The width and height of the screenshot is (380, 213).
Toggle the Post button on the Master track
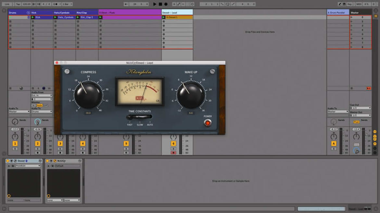(356, 122)
